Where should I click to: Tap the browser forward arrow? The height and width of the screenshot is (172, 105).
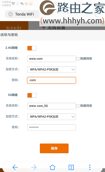34,167
